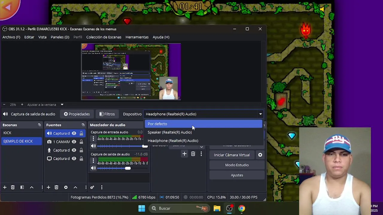Undock the Escenas panel icon
Screen dimensions: 383x215
coord(39,125)
